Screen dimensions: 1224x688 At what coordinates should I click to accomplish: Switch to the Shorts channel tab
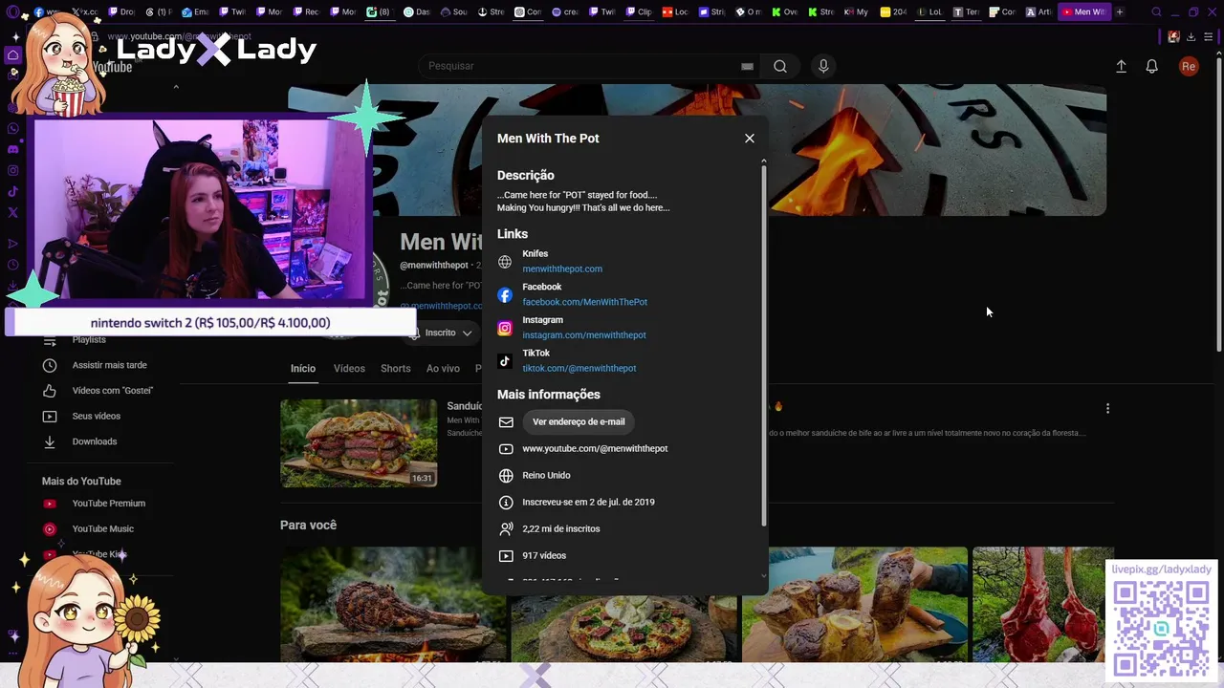click(396, 369)
